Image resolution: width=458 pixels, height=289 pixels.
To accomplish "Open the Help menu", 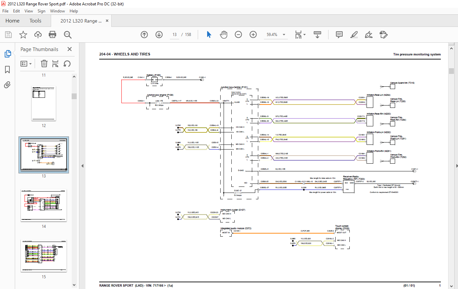I will coord(74,11).
